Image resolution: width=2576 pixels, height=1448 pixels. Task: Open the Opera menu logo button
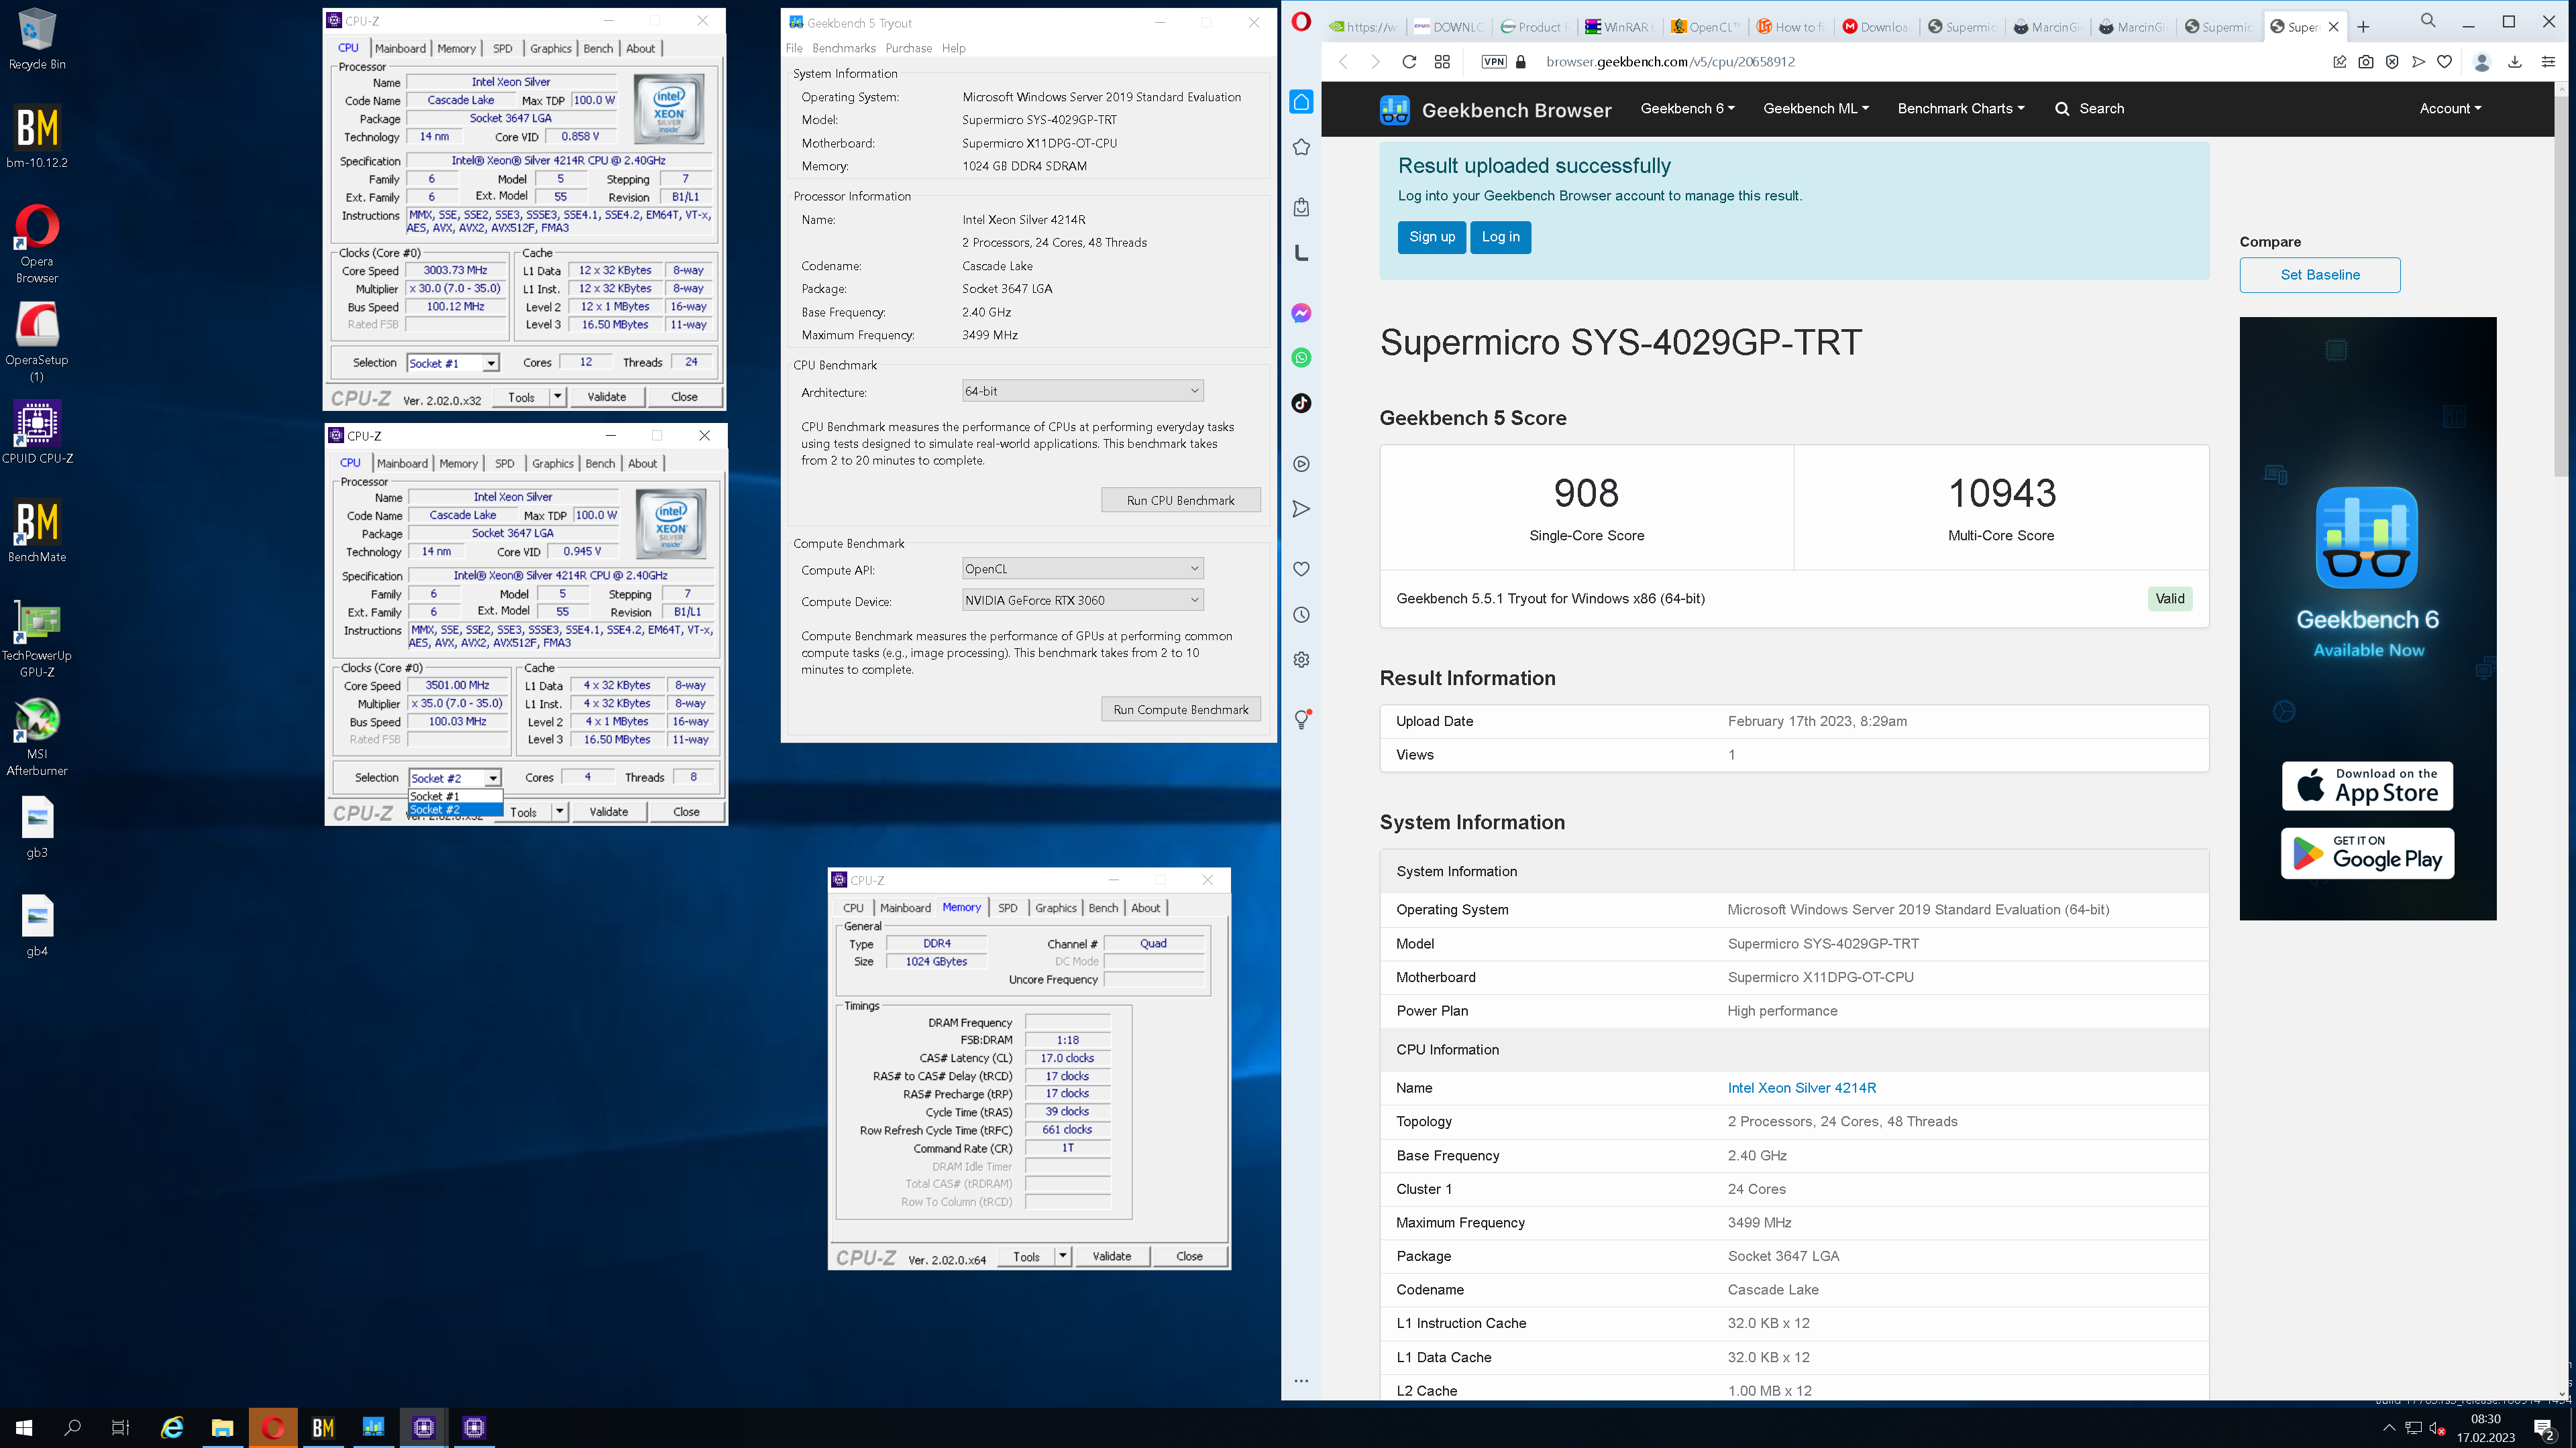pyautogui.click(x=1301, y=21)
